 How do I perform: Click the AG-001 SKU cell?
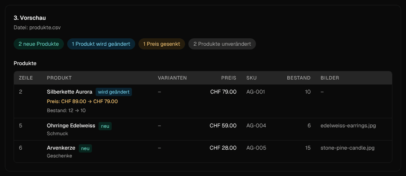click(x=256, y=92)
